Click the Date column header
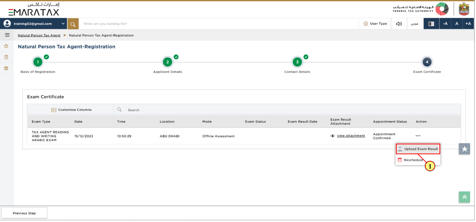This screenshot has height=222, width=476. (x=78, y=122)
